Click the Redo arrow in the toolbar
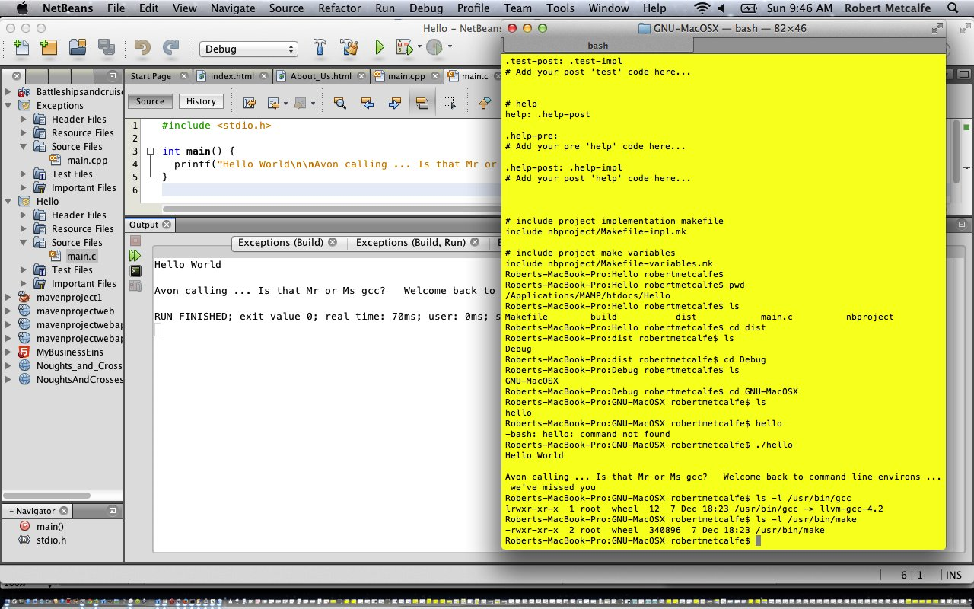The image size is (974, 609). click(x=170, y=48)
